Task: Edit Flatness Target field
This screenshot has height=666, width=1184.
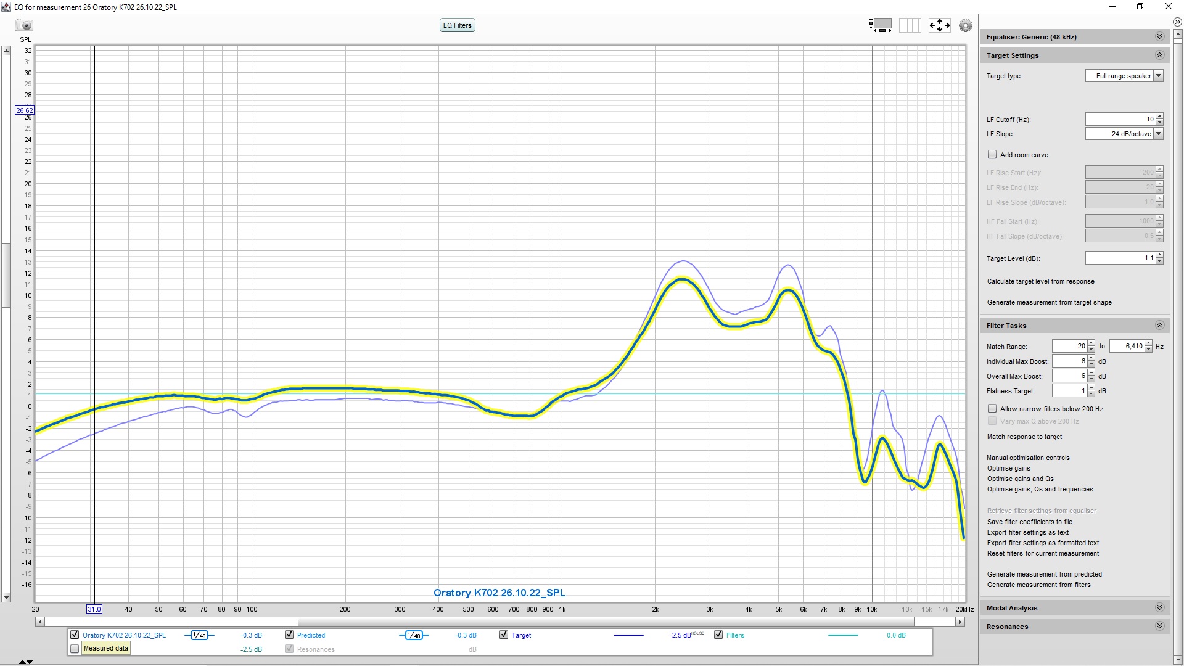Action: click(1069, 391)
